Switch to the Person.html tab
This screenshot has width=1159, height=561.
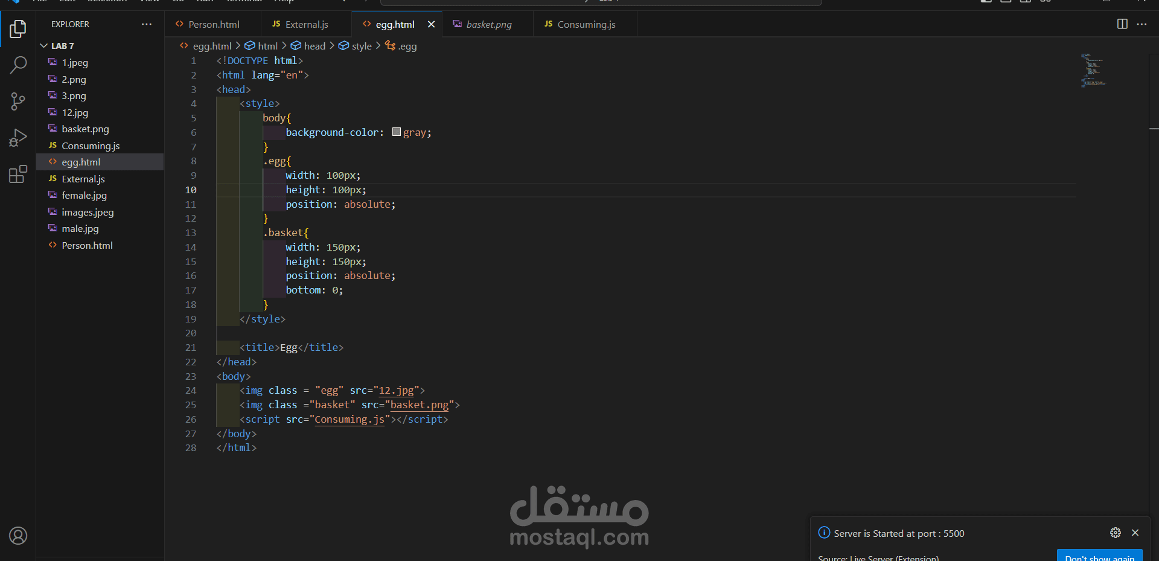tap(213, 24)
